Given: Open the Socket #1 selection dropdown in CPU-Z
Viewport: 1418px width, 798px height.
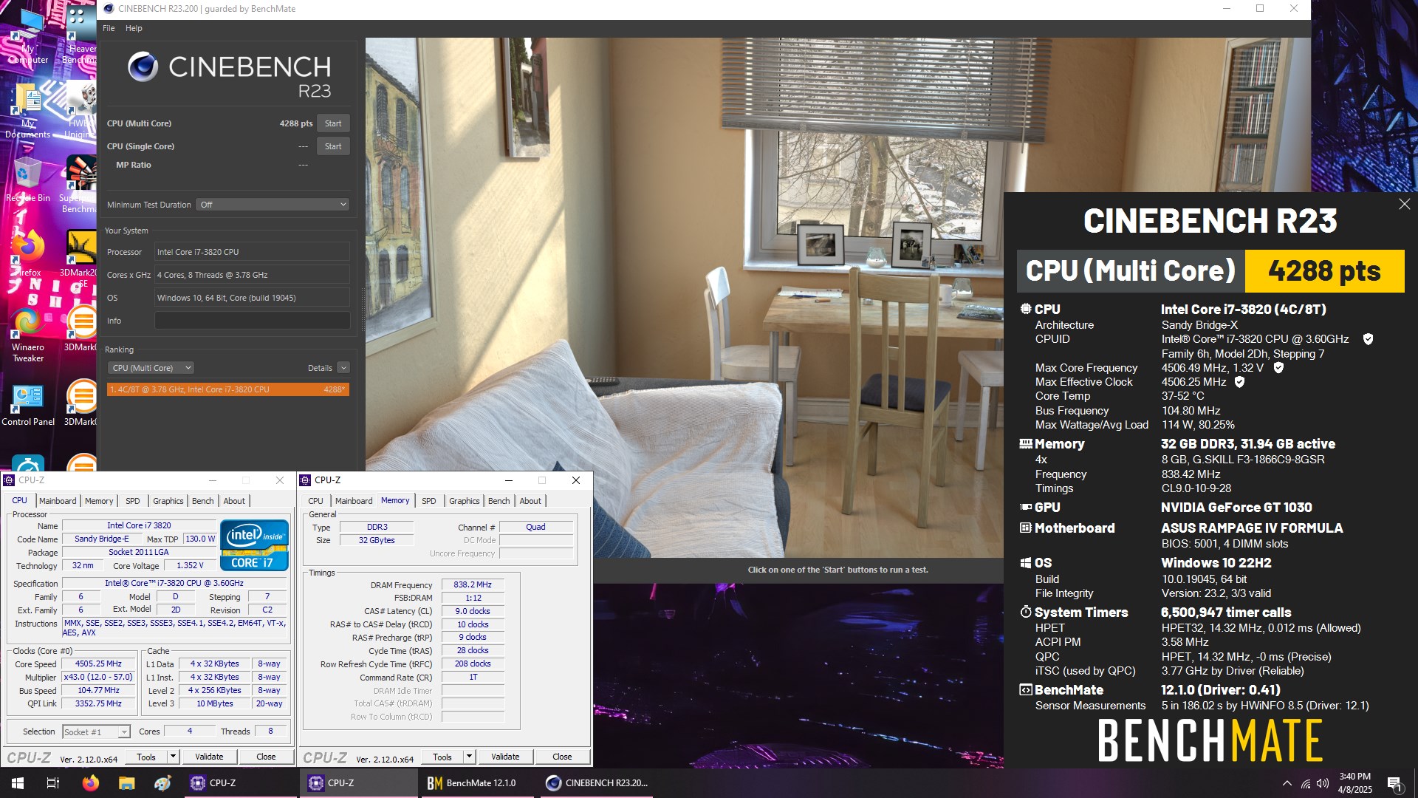Looking at the screenshot, I should click(96, 732).
